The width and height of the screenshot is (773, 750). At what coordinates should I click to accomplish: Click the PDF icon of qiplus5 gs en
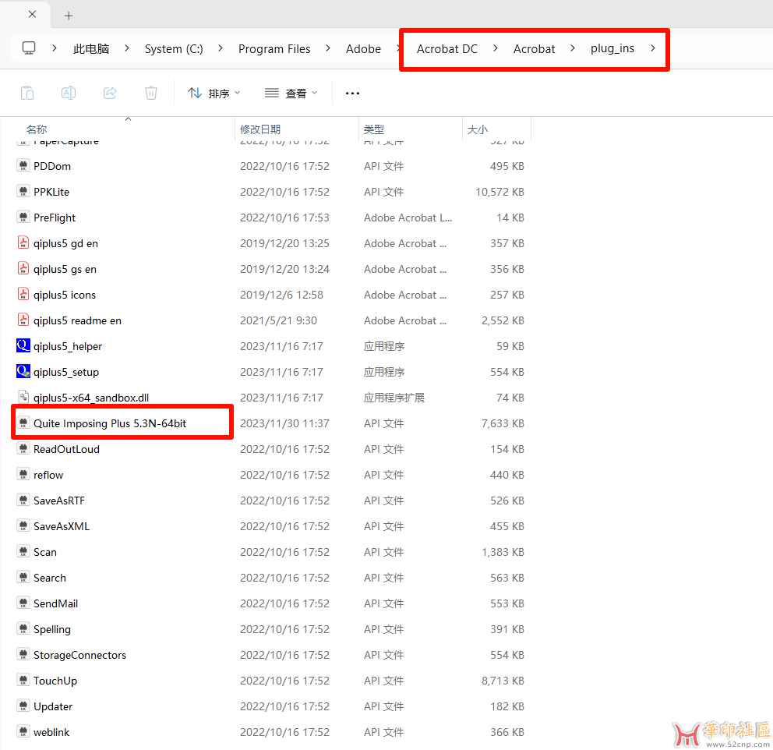[23, 268]
